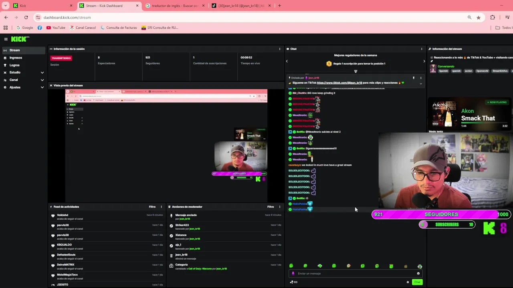
Task: Open a new Chrome tab
Action: tap(279, 6)
